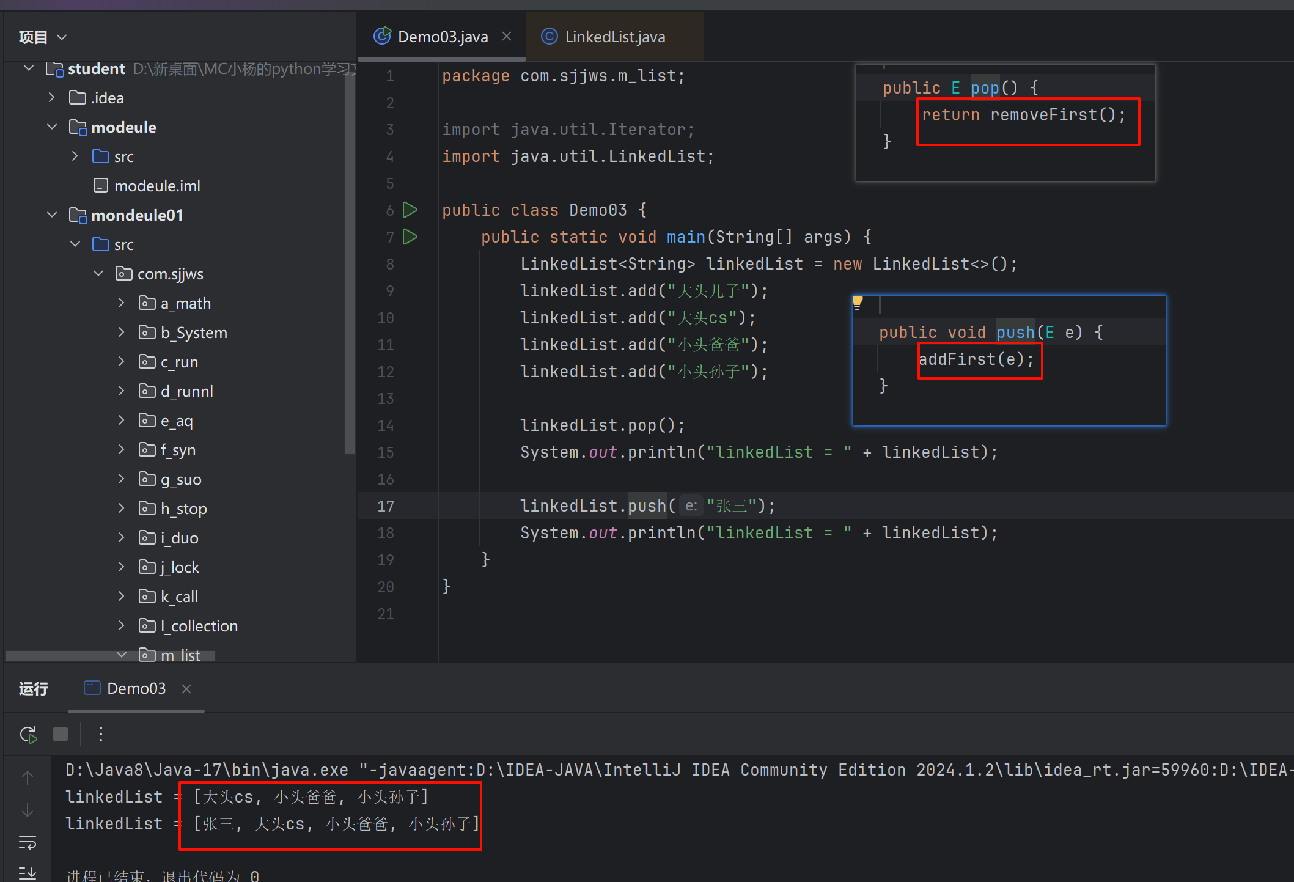Viewport: 1294px width, 882px height.
Task: Collapse the modeule module node
Action: (52, 127)
